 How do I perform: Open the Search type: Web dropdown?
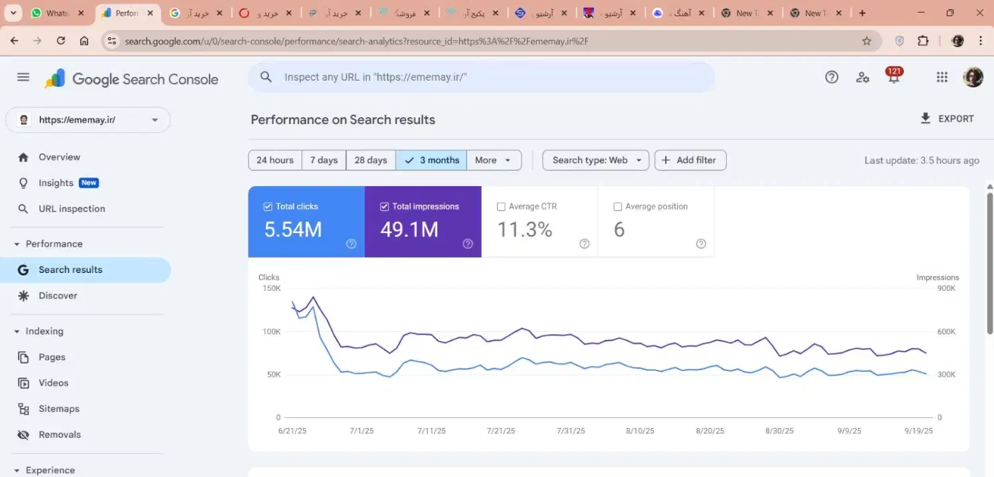[595, 160]
